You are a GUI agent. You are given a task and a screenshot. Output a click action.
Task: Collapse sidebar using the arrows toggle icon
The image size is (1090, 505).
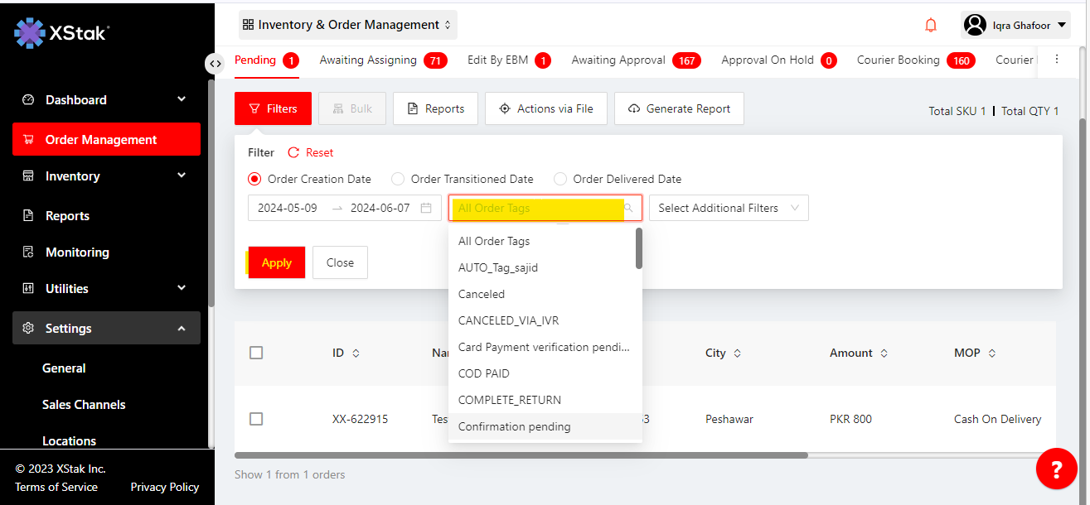(215, 64)
